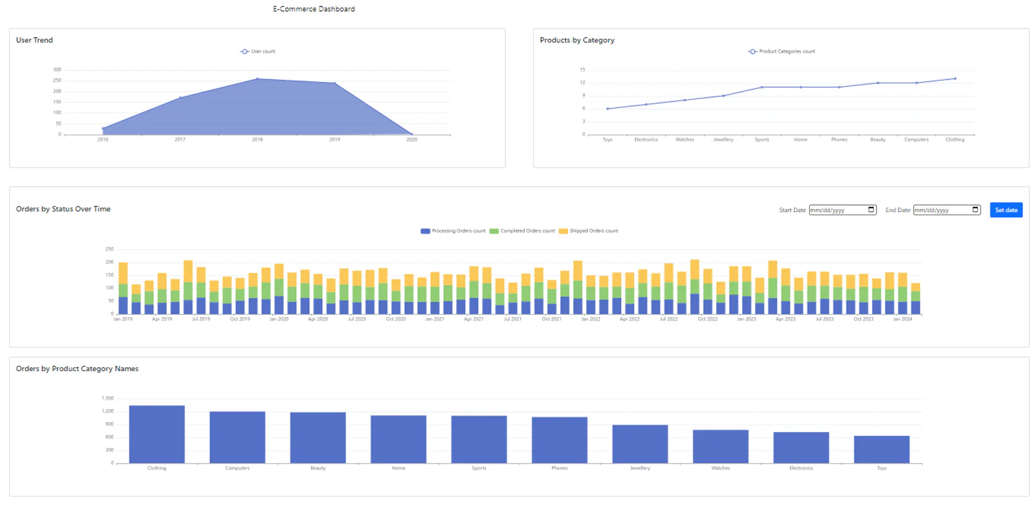
Task: Click the Jul 2019 stacked bar in status chart
Action: (201, 291)
